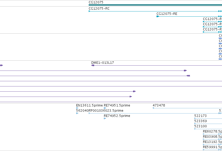222x151 pixels.
Task: Select the 522173 feature label
Action: pos(201,116)
